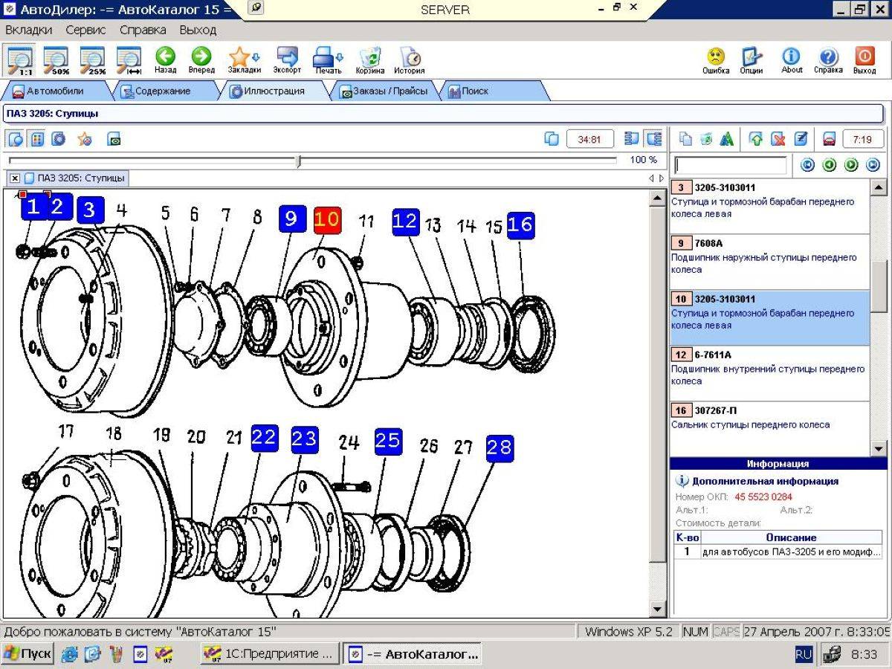
Task: Set zoom to 50% magnifier icon
Action: [56, 60]
